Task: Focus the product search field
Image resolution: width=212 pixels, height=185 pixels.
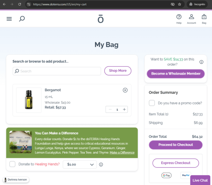Action: pos(57,71)
